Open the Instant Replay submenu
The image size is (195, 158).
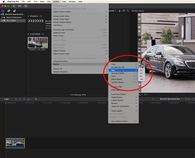point(123,100)
